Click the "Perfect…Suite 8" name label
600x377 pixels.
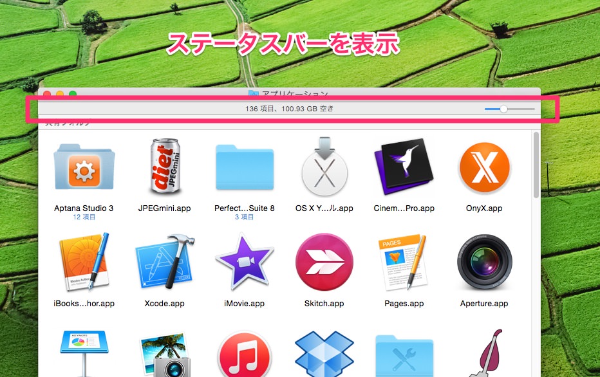(x=245, y=208)
